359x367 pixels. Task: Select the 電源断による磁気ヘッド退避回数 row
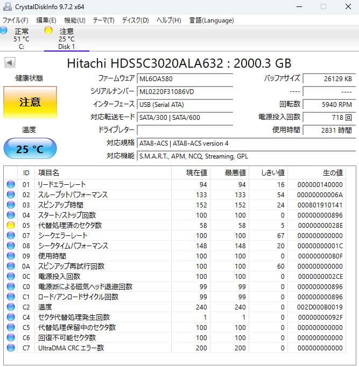[175, 287]
